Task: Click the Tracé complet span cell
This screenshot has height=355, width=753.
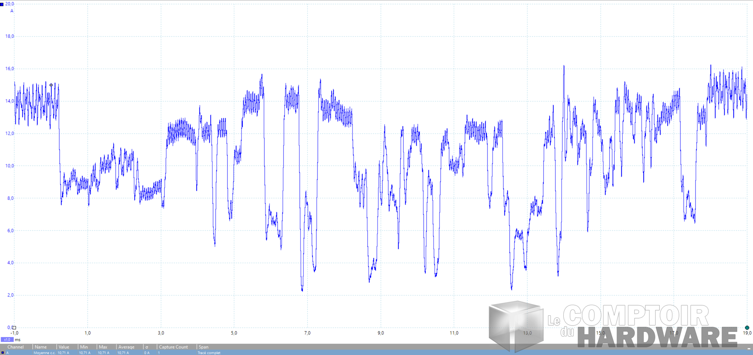Action: point(209,353)
